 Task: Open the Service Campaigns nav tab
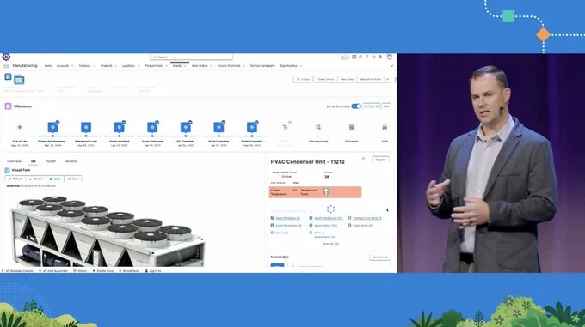click(262, 66)
